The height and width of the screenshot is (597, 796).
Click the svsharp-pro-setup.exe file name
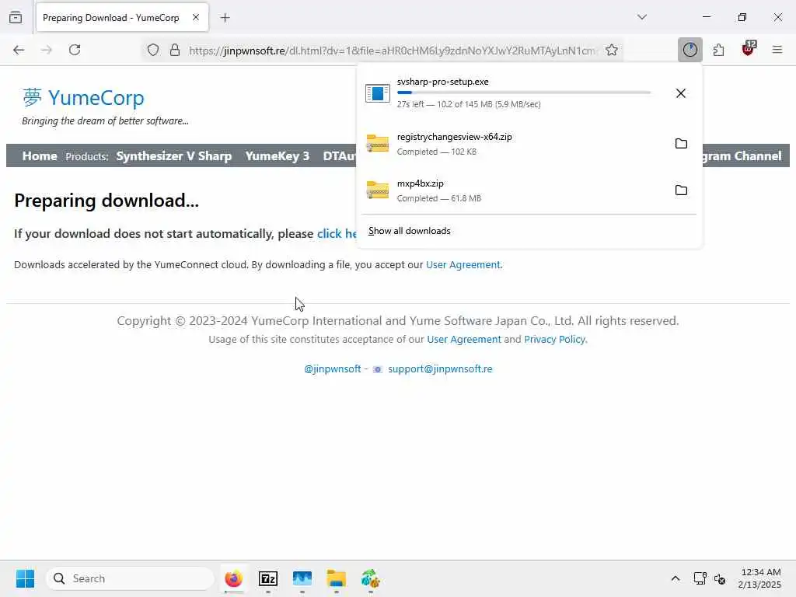point(442,82)
